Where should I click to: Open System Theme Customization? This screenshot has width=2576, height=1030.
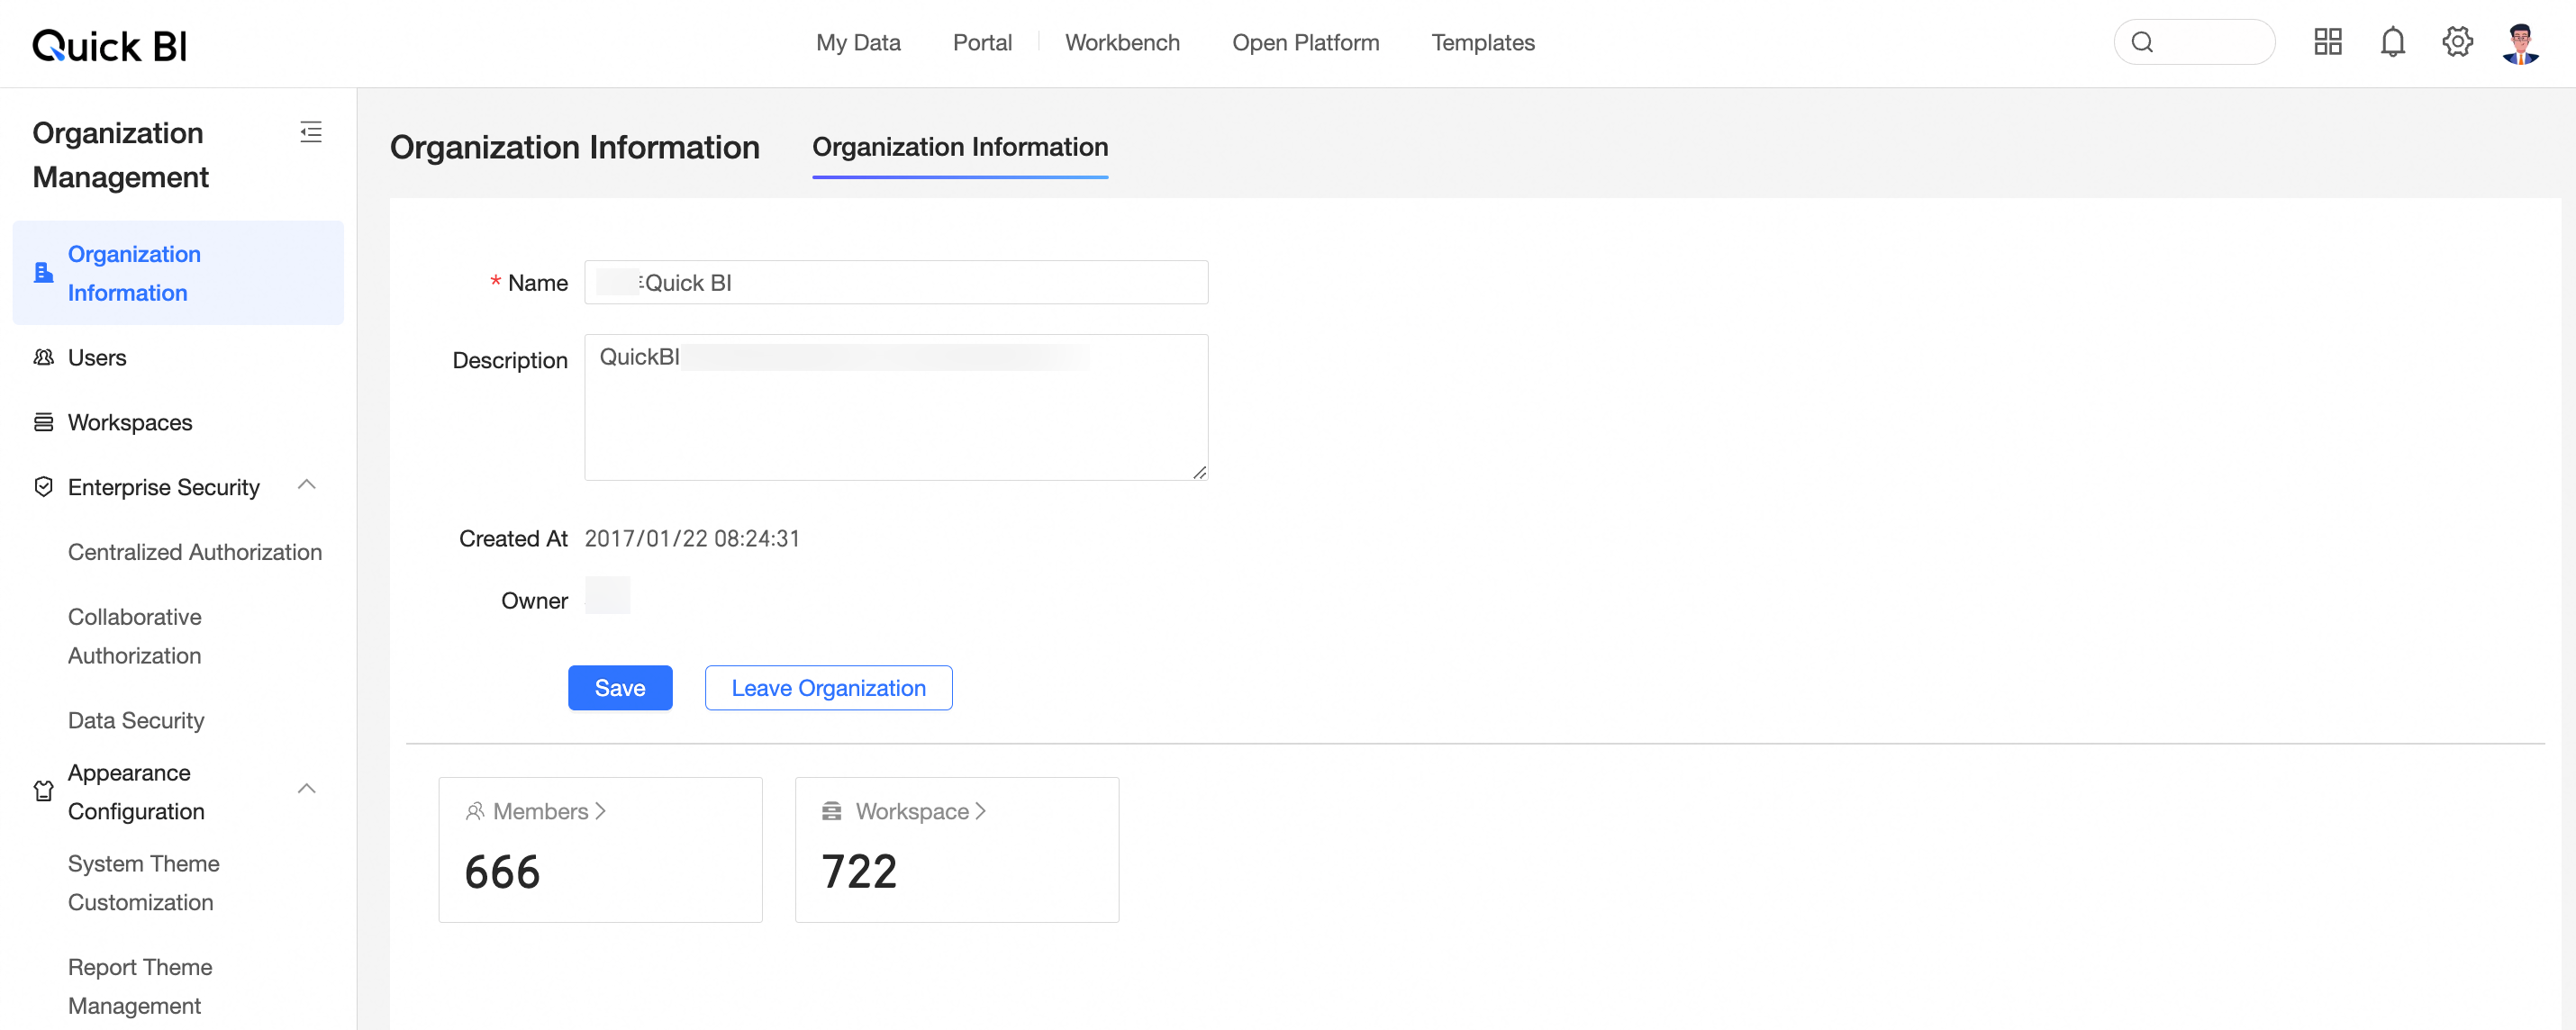(144, 883)
